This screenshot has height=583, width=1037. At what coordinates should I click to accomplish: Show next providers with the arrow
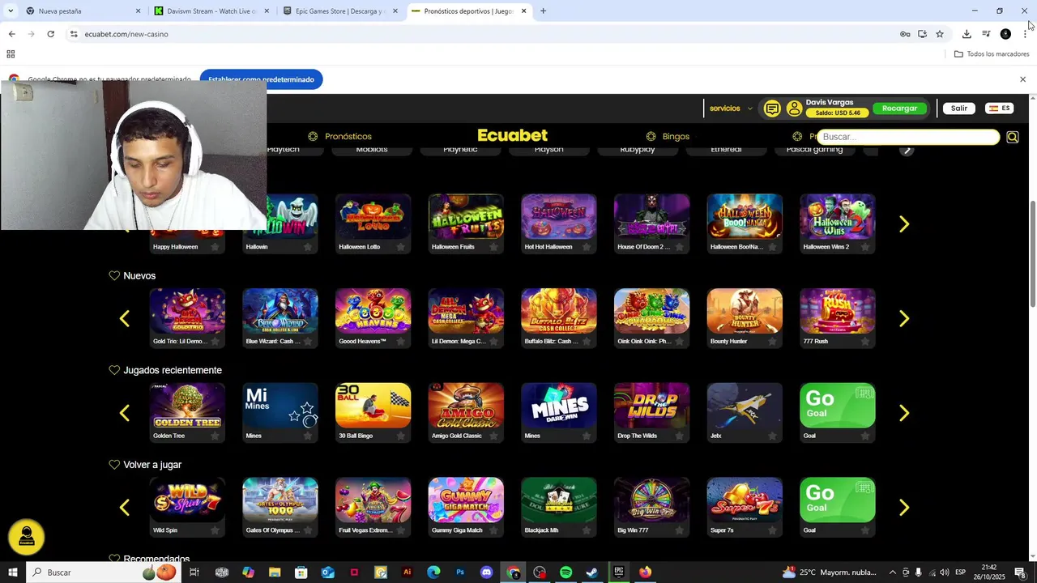click(907, 150)
